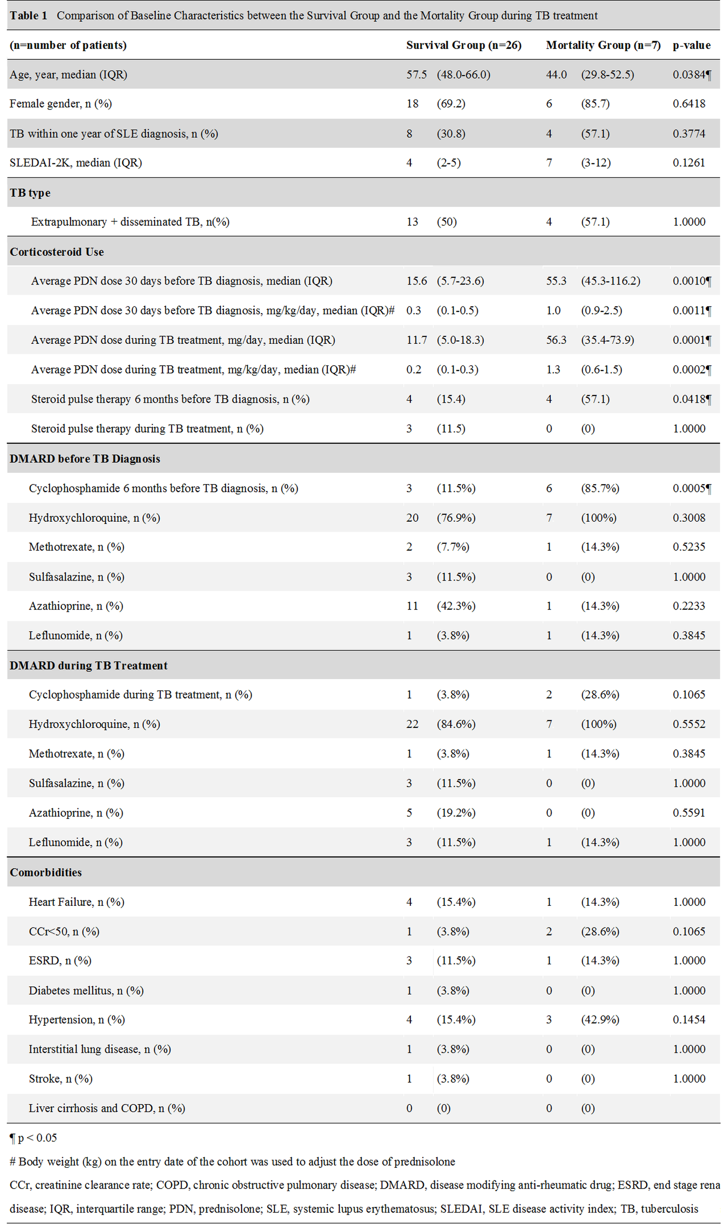Click the Interstitial lung disease row label
This screenshot has height=1228, width=724.
click(x=100, y=1049)
